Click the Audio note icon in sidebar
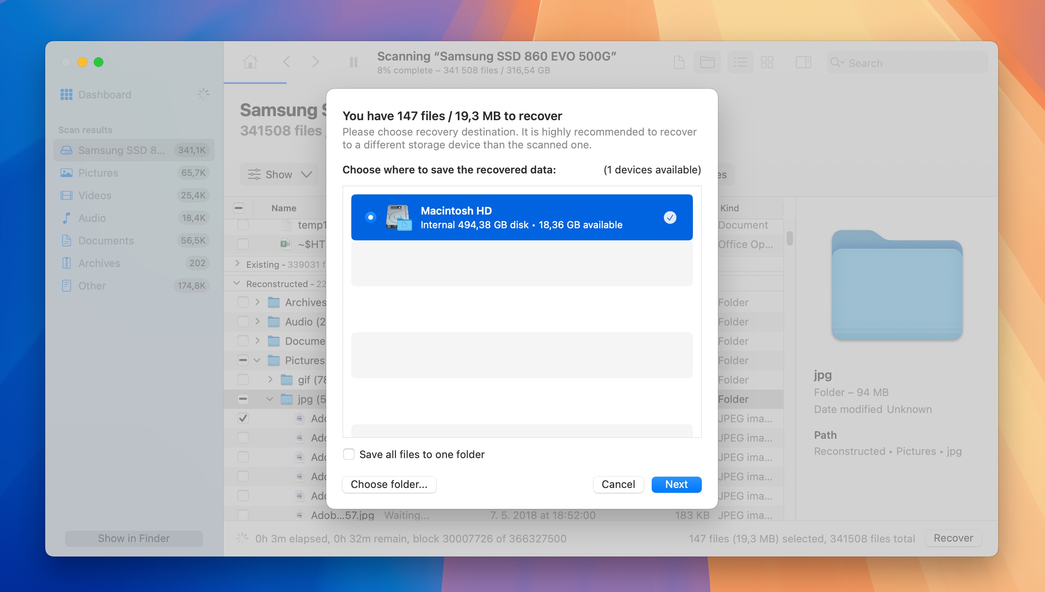 (x=66, y=218)
